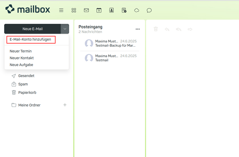
Task: Open the message with subject Testmail
Action: coord(110,58)
